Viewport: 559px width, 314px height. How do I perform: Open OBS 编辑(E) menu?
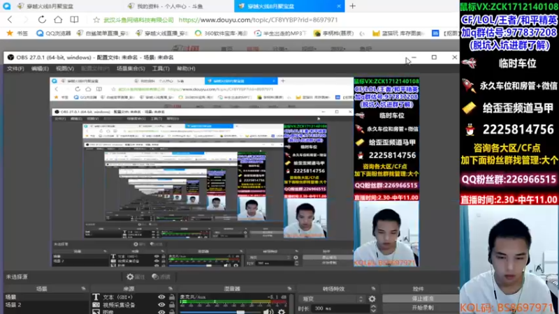click(40, 68)
